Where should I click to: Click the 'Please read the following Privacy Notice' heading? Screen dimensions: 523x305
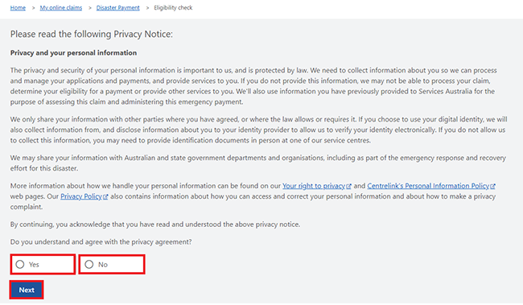pyautogui.click(x=92, y=34)
